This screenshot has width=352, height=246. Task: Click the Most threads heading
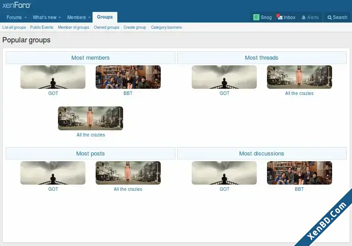coord(262,58)
